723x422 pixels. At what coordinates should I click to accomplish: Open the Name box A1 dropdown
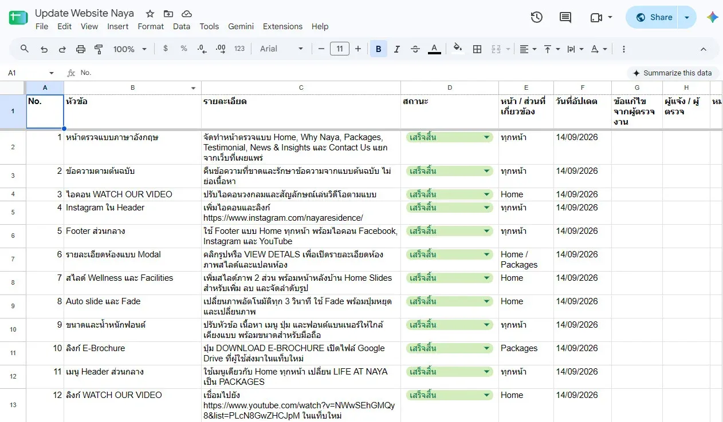tap(52, 73)
